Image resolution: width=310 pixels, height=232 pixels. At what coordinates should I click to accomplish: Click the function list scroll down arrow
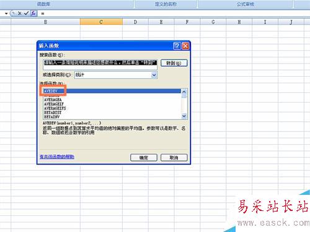(184, 116)
